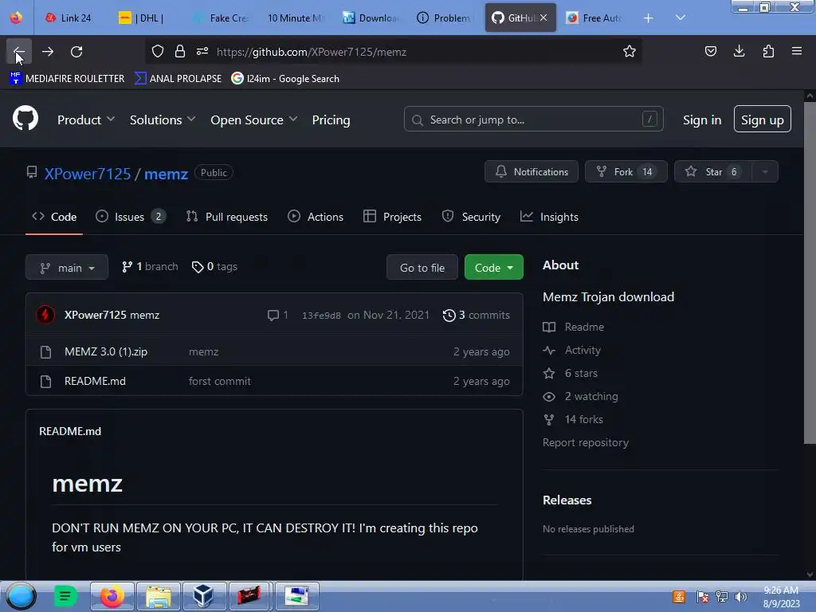Open the XPower7125 owner profile link

tap(88, 173)
